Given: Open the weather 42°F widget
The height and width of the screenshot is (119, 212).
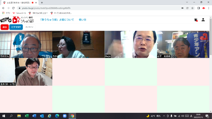Looking at the screenshot, I should click(x=153, y=116).
